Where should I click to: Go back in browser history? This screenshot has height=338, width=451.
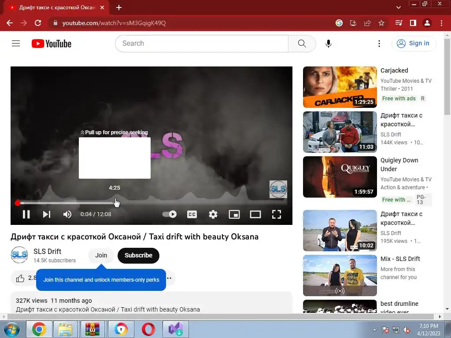pyautogui.click(x=10, y=23)
